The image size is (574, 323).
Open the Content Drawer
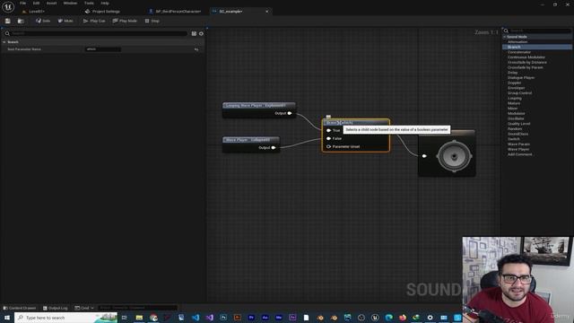(20, 308)
